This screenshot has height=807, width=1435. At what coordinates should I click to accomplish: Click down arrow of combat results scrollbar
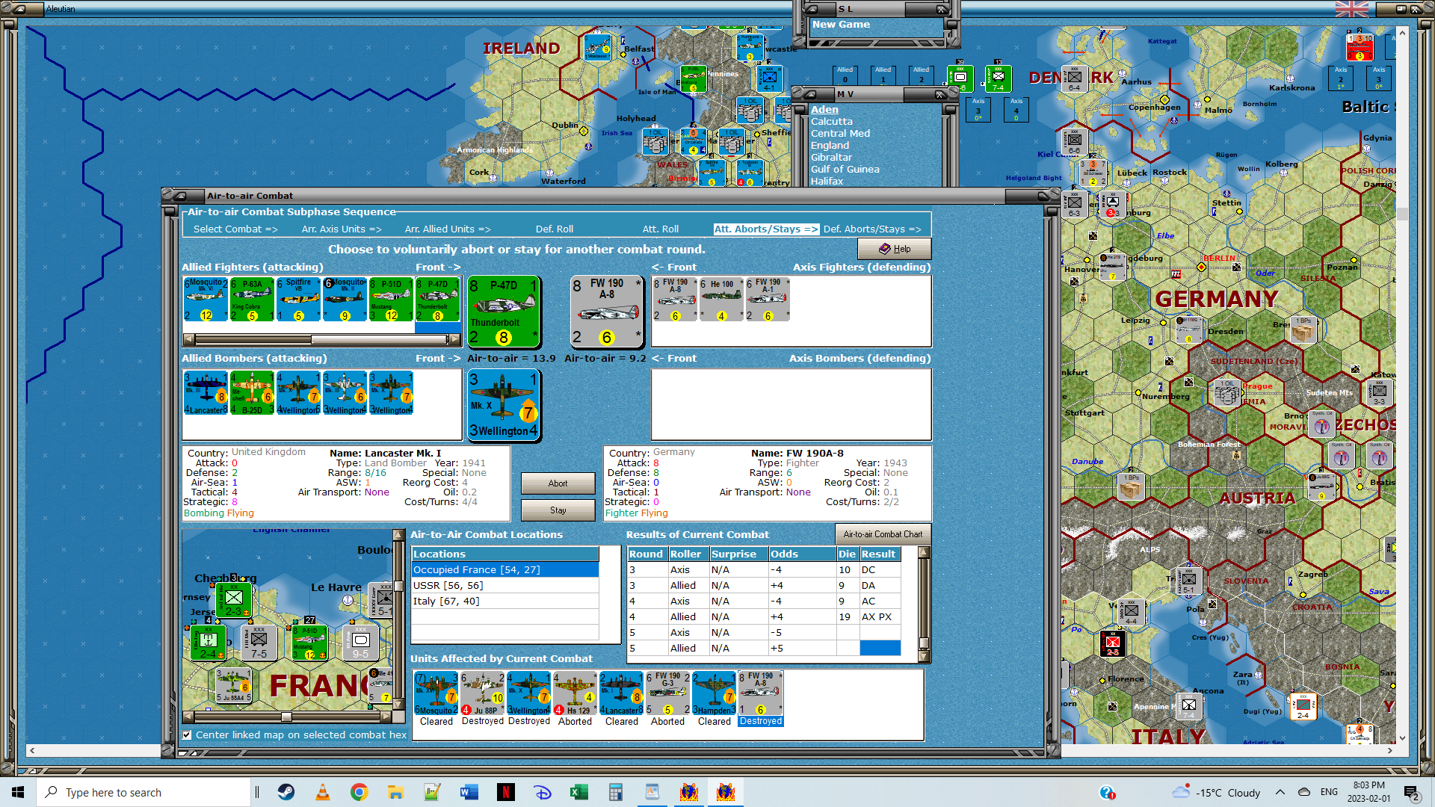924,658
